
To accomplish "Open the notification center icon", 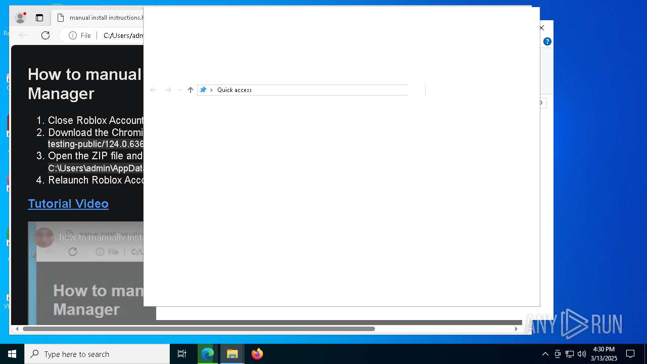I will point(630,354).
